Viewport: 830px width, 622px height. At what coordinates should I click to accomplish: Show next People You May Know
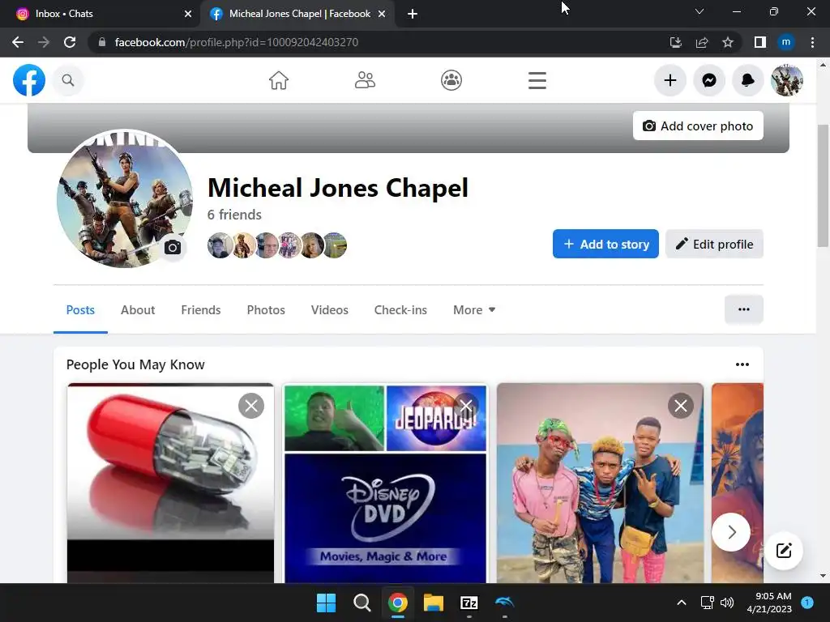731,532
